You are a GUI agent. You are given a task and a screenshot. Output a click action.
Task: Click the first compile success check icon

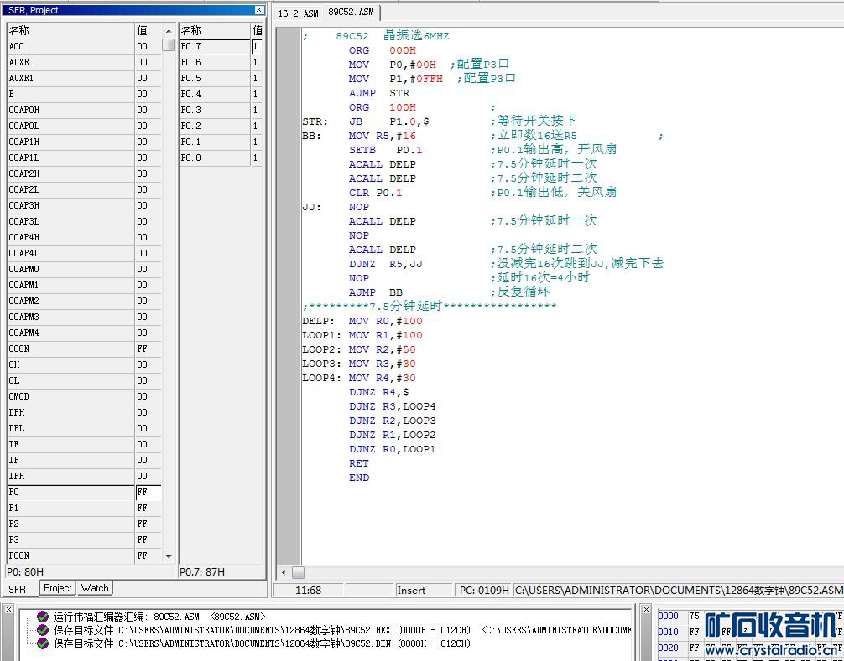pyautogui.click(x=43, y=617)
